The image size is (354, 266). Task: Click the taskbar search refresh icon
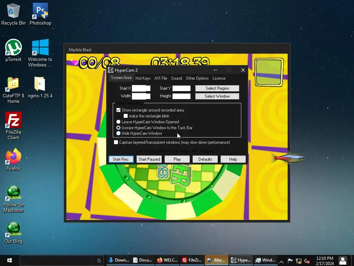click(99, 260)
